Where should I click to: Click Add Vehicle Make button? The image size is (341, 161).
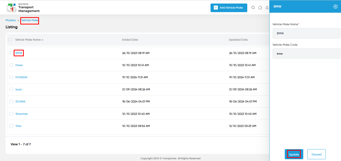coord(229,8)
